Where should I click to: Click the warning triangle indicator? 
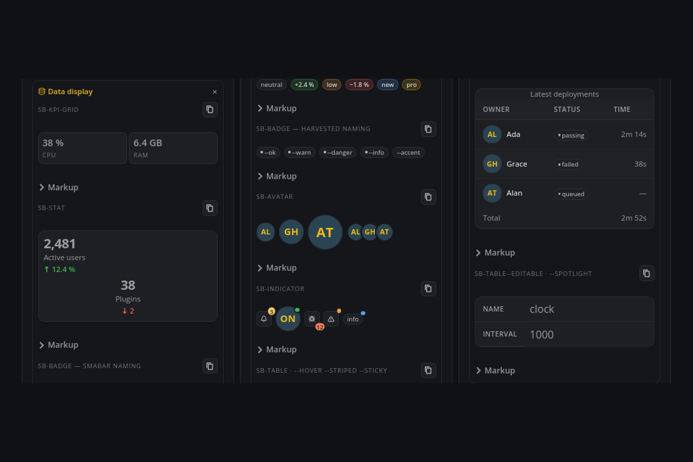pos(331,319)
